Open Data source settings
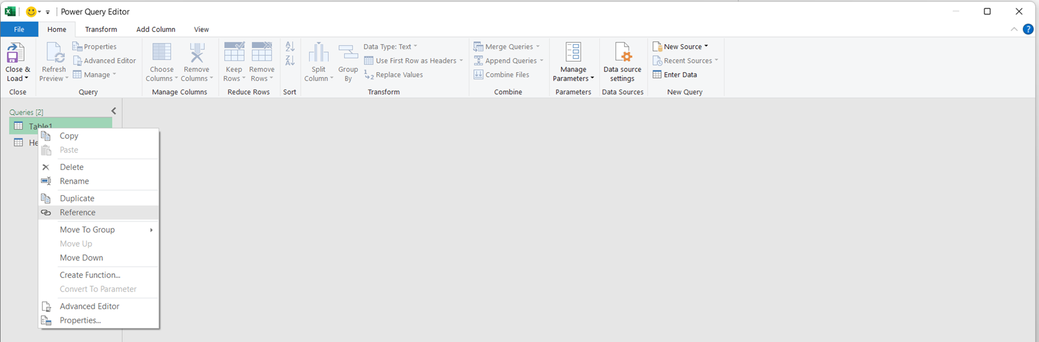Viewport: 1039px width, 342px height. pyautogui.click(x=622, y=62)
